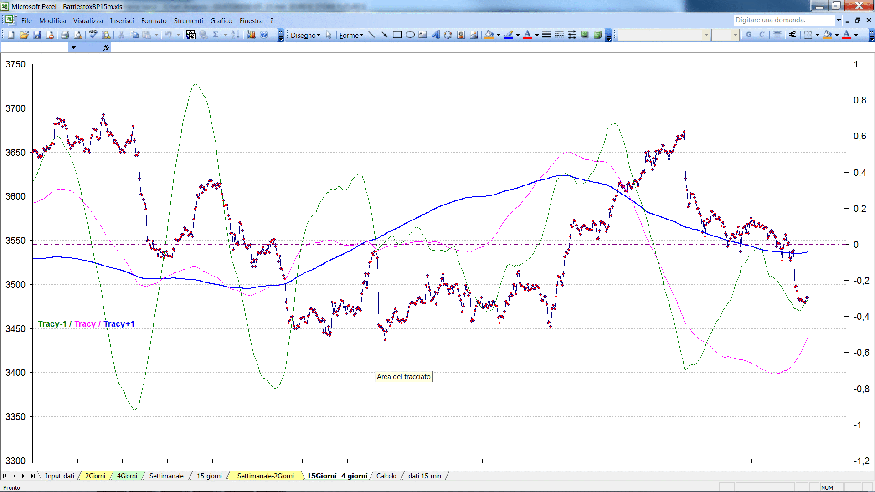875x492 pixels.
Task: Apply drawing Line Color brush
Action: point(508,35)
